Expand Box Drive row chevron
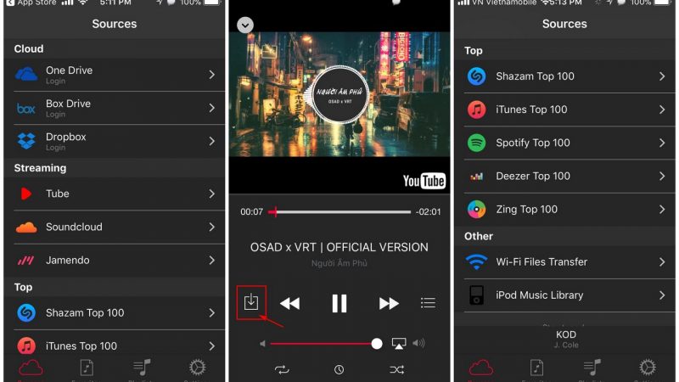679x382 pixels. 211,108
